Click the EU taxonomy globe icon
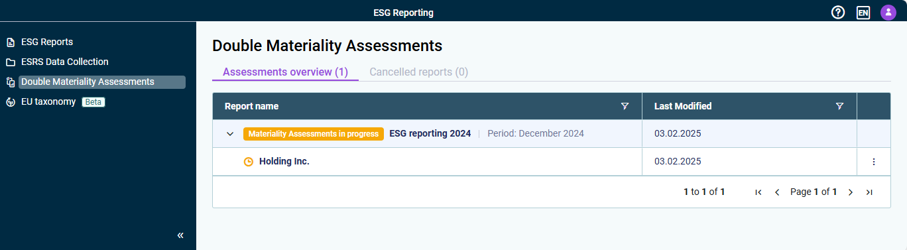Image resolution: width=907 pixels, height=250 pixels. 11,102
